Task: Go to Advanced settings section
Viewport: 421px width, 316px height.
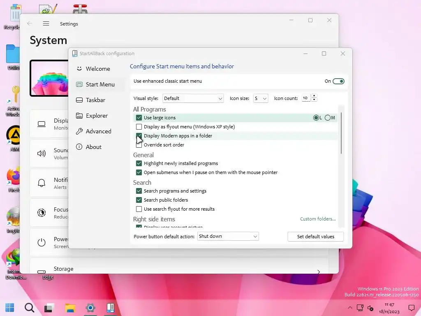Action: [98, 131]
